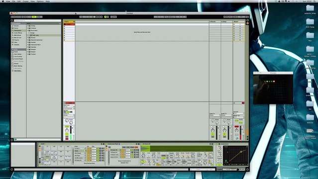Toggle the B Delay track activator
Image resolution: width=318 pixels, height=179 pixels.
[x=224, y=134]
